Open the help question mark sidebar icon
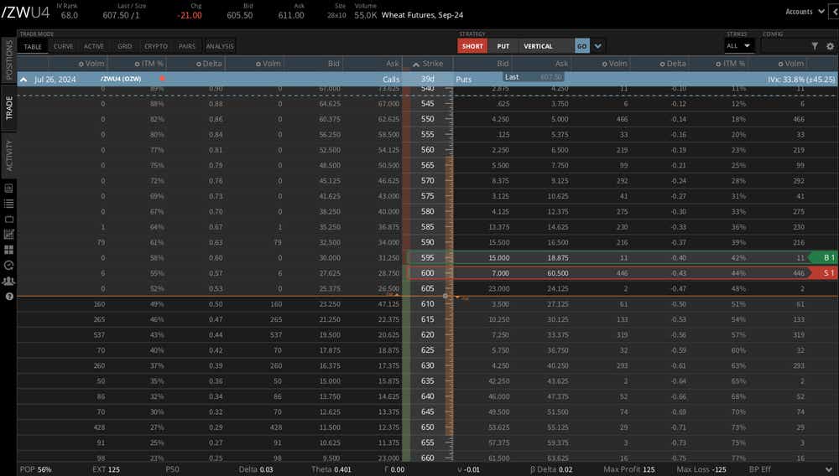 pyautogui.click(x=8, y=296)
